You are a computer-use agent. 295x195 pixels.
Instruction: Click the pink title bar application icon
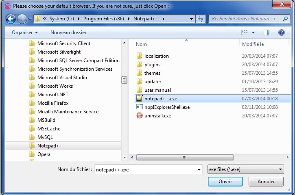click(7, 6)
